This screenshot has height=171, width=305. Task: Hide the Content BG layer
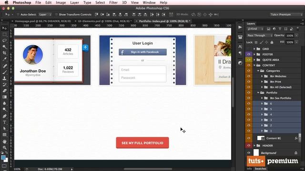249,138
